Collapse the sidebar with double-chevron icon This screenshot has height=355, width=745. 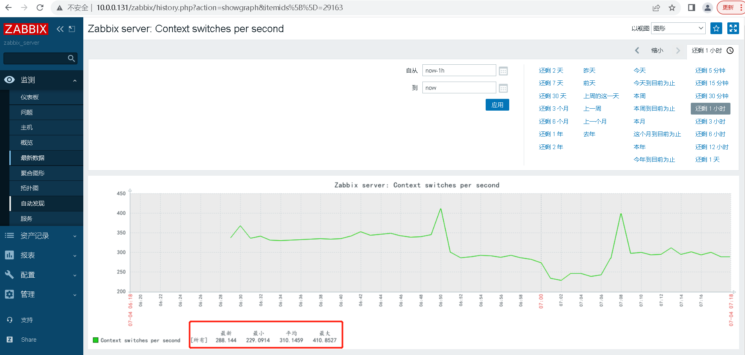pyautogui.click(x=60, y=29)
